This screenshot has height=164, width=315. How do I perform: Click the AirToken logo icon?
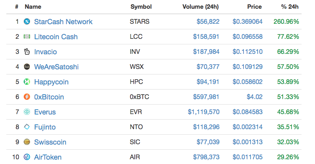(27, 157)
